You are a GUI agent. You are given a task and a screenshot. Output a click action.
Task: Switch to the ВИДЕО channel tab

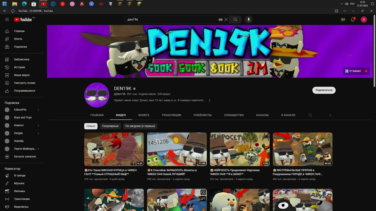(x=121, y=115)
